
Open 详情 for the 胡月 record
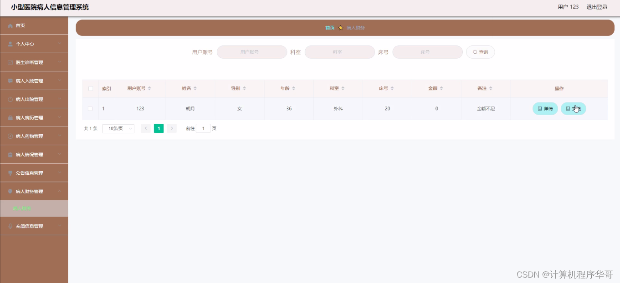(x=545, y=109)
